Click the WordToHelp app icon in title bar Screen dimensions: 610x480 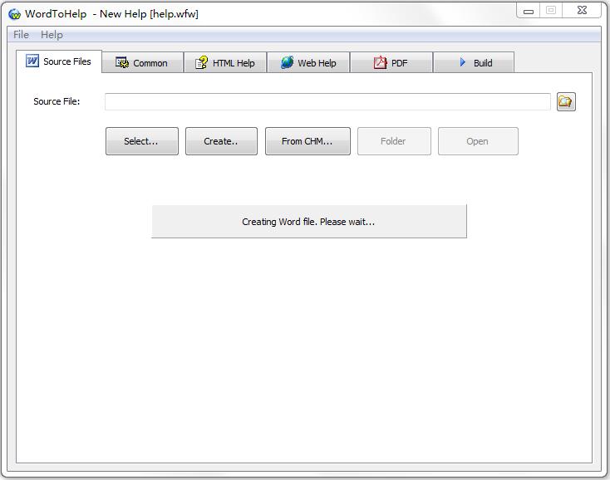pos(14,14)
